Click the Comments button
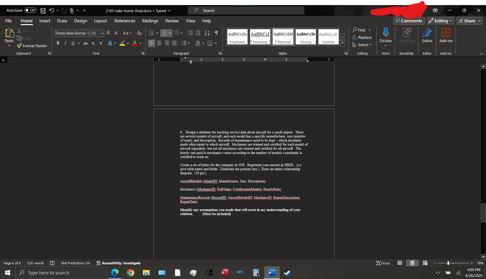Image resolution: width=486 pixels, height=279 pixels. [409, 21]
